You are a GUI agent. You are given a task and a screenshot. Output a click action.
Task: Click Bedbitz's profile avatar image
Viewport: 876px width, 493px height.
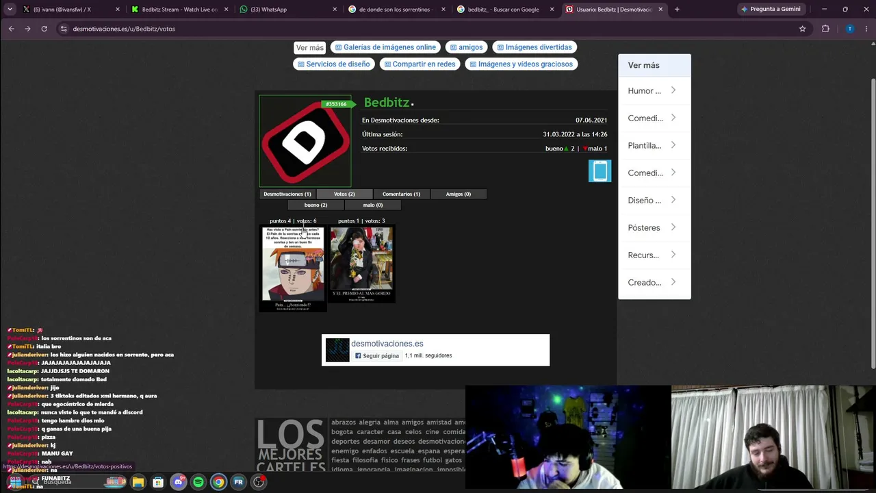[305, 141]
